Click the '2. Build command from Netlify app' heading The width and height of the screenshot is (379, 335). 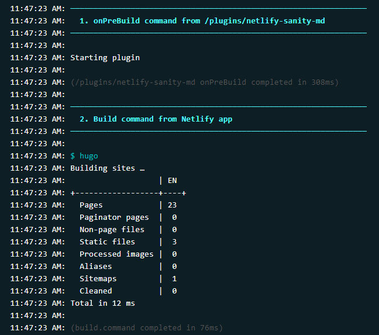(x=156, y=119)
